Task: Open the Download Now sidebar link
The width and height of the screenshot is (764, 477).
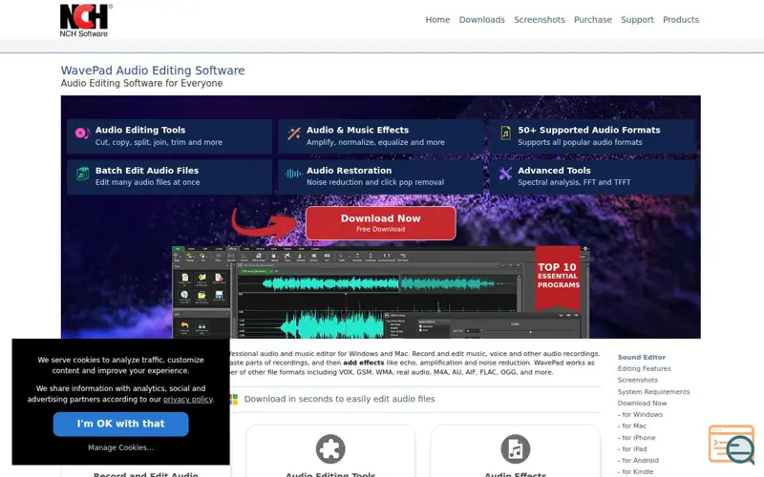Action: [642, 403]
